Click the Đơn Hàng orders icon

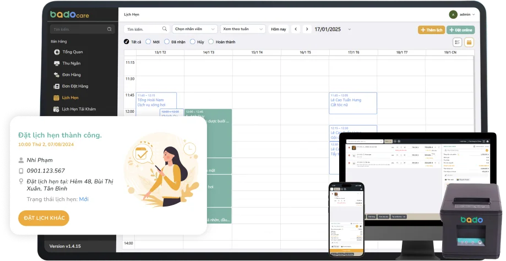(57, 75)
